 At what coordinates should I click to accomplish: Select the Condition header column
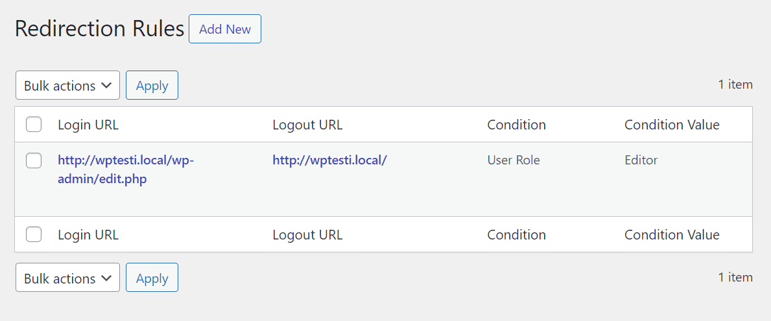click(516, 125)
